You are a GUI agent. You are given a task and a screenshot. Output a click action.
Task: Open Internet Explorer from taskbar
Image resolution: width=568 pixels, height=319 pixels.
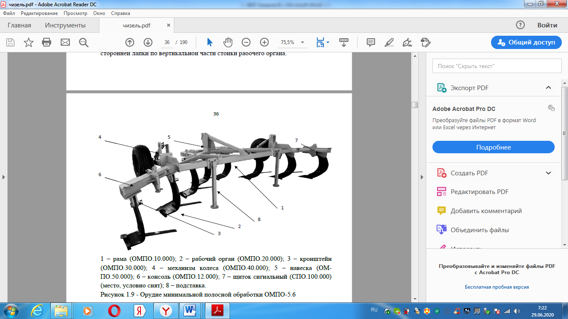point(37,310)
